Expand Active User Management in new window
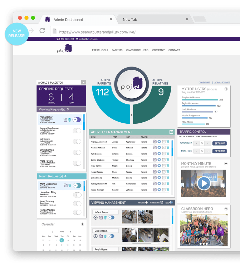The image size is (240, 265). tap(171, 132)
